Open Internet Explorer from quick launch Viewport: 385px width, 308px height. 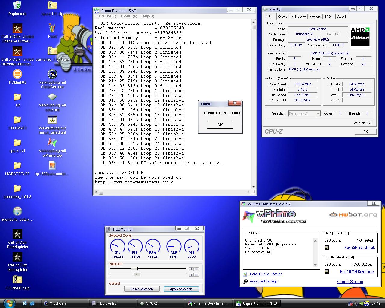(x=32, y=303)
